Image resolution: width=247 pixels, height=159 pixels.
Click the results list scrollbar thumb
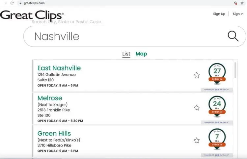[235, 70]
